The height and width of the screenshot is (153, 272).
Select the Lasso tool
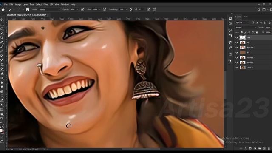(x=2, y=28)
